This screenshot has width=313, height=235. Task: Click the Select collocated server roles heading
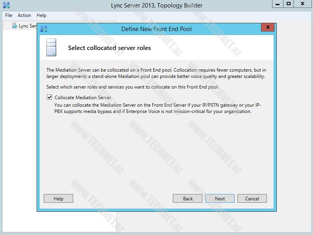109,48
